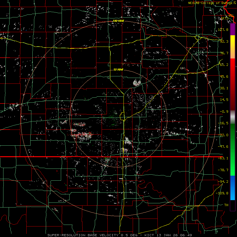Click the 61.2 velocity scale value
The image size is (237, 237).
224,65
